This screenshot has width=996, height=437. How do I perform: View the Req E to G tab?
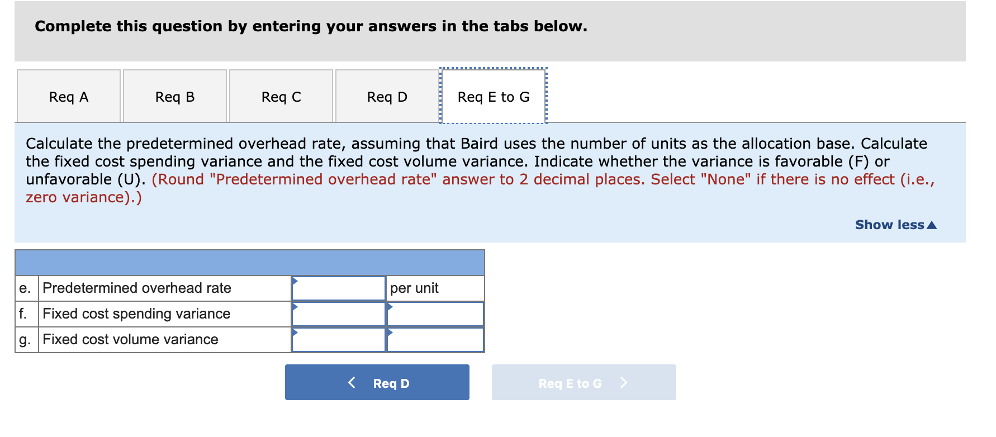[x=493, y=96]
